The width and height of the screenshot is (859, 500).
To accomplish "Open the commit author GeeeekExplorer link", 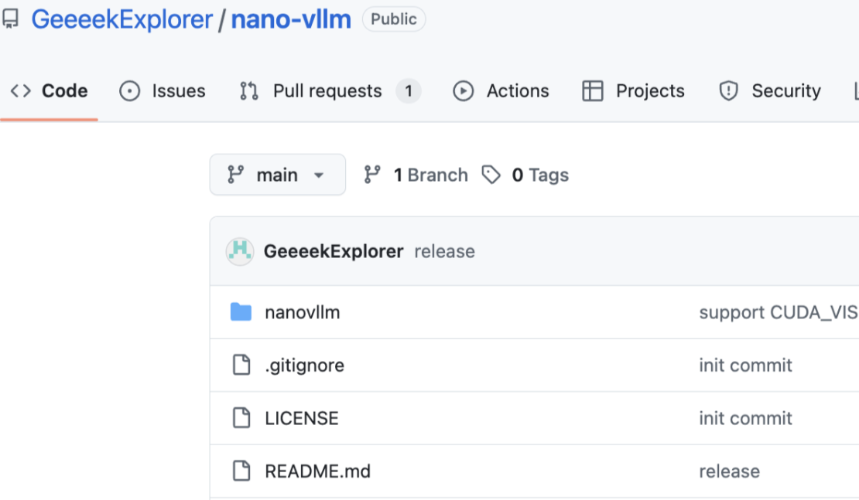I will pos(334,251).
